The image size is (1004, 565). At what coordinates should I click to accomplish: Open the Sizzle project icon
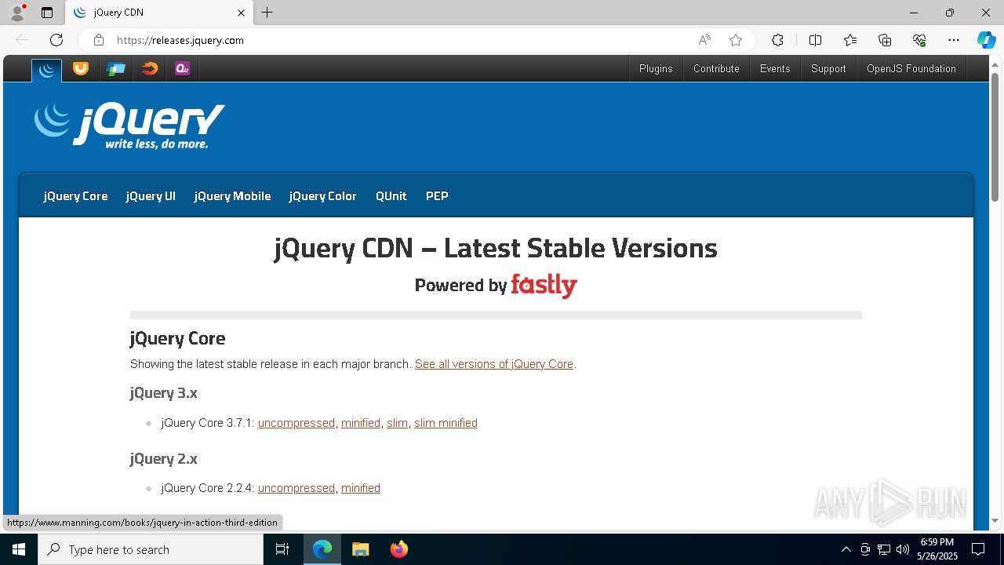pos(149,68)
